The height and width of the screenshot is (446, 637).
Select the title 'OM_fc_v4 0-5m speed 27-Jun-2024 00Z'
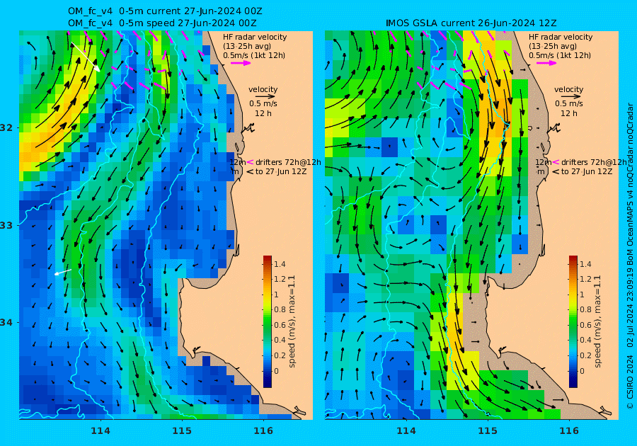pos(162,23)
